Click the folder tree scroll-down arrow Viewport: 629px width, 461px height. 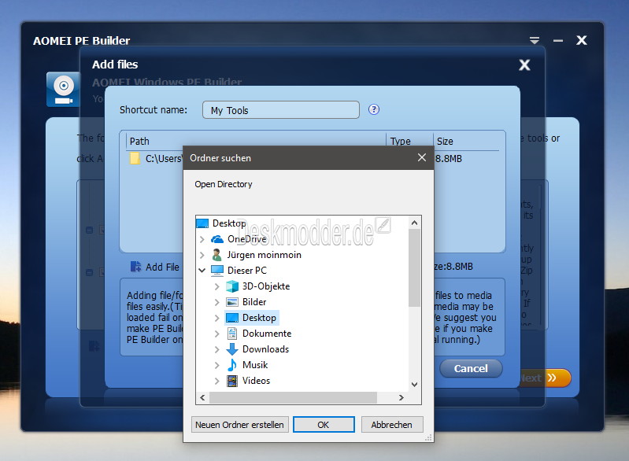[x=414, y=385]
